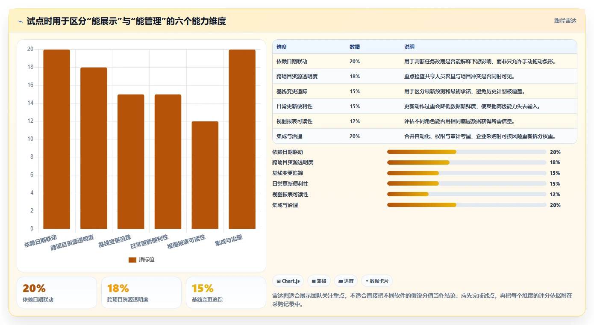Open the 20% 依赖日期联动 stat card

point(57,292)
